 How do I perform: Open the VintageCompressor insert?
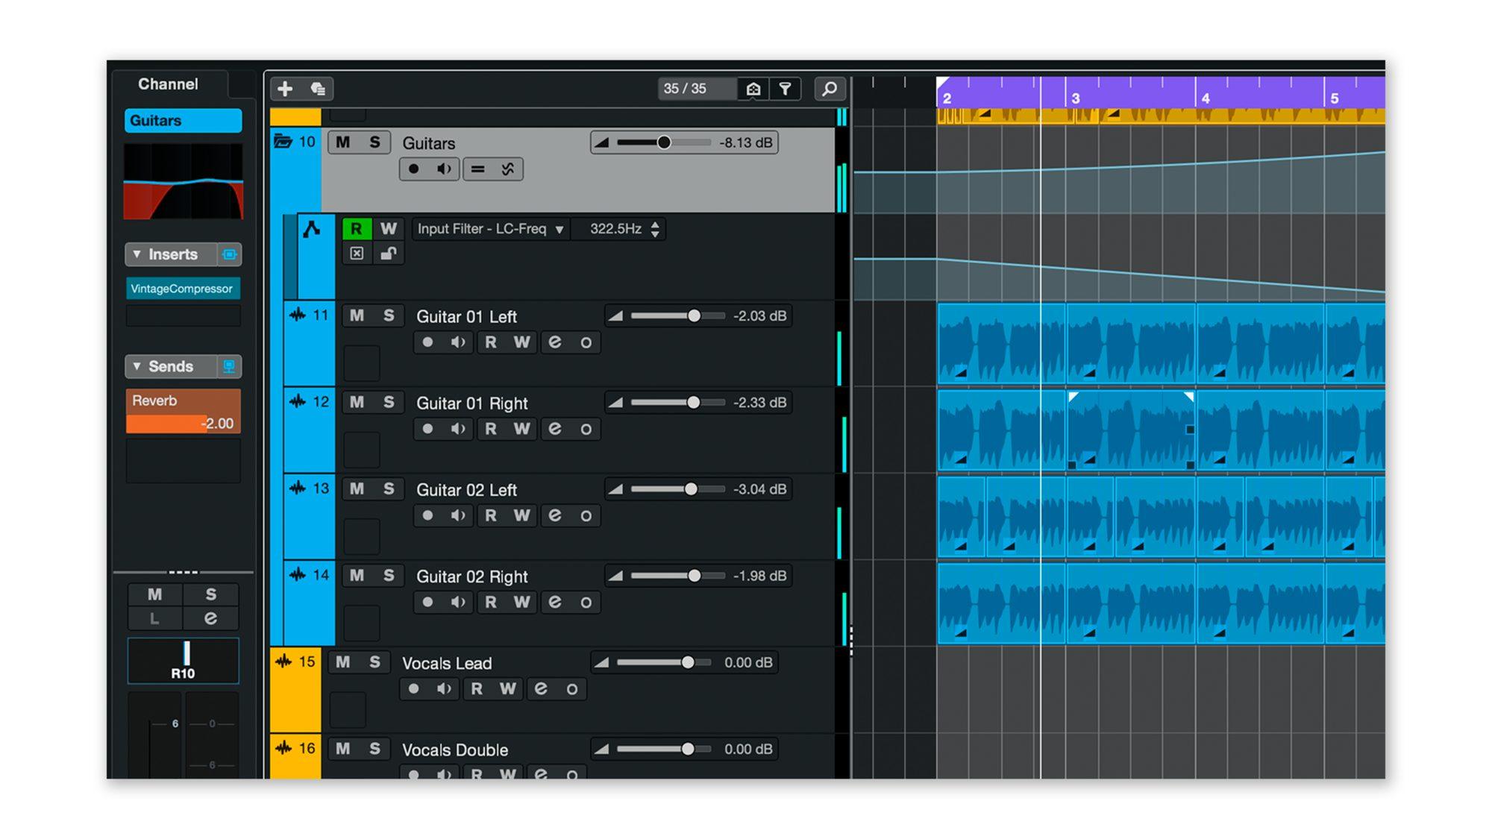(x=183, y=289)
